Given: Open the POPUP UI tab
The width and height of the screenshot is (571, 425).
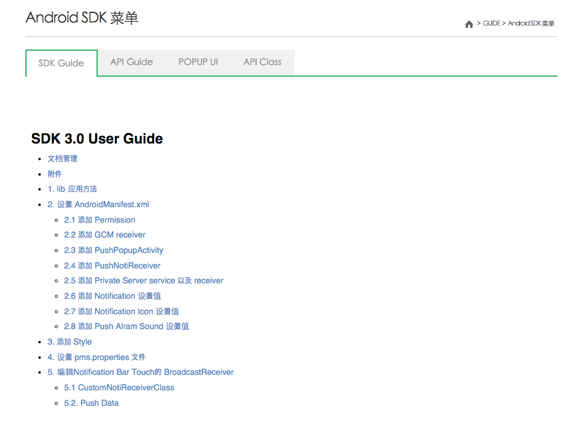Looking at the screenshot, I should 198,62.
